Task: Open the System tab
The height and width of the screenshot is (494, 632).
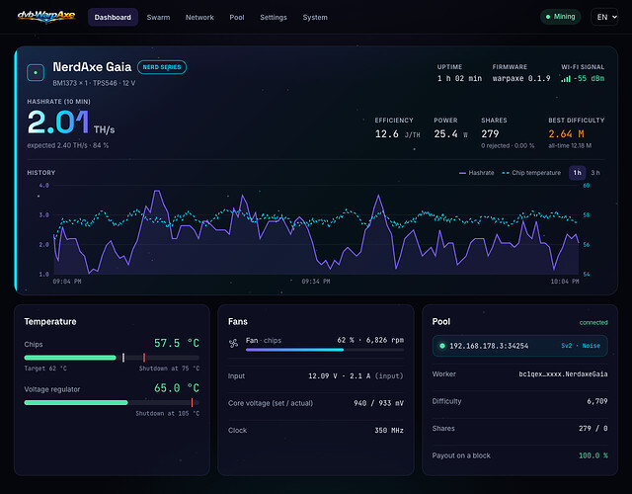Action: pos(315,18)
